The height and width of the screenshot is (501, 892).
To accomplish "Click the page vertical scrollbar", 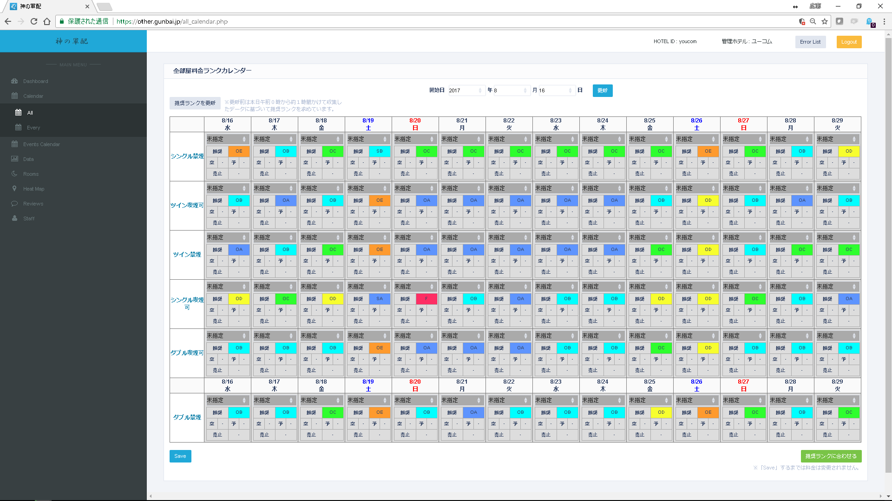I will [888, 255].
